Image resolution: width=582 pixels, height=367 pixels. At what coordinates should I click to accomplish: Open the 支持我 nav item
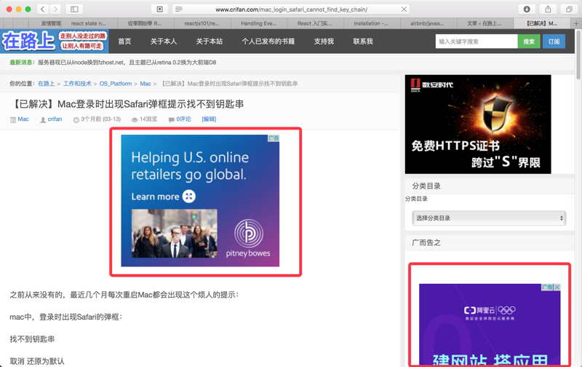click(x=324, y=42)
